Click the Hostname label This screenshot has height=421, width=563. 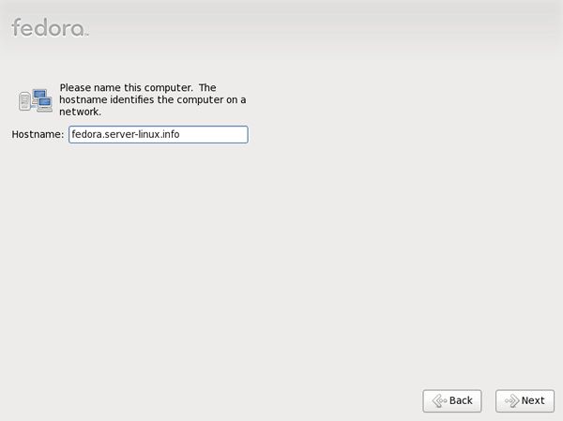[x=38, y=134]
